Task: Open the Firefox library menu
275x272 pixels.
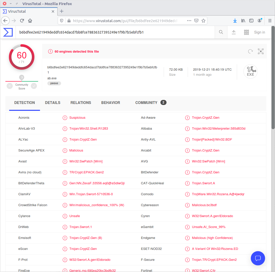Action: [x=243, y=21]
